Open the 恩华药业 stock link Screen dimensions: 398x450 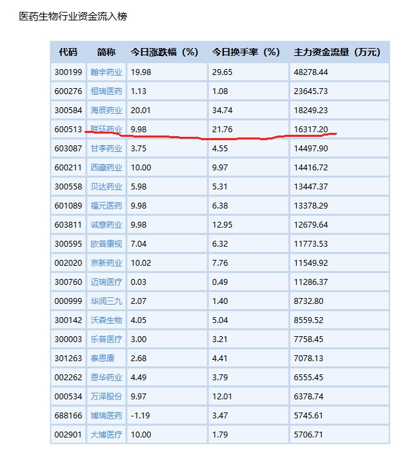pos(106,378)
